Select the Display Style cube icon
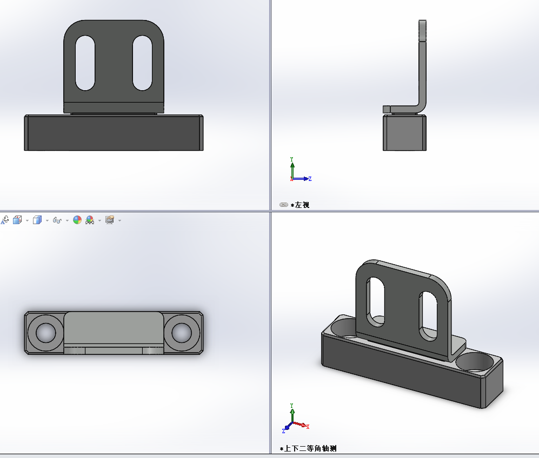 tap(37, 220)
